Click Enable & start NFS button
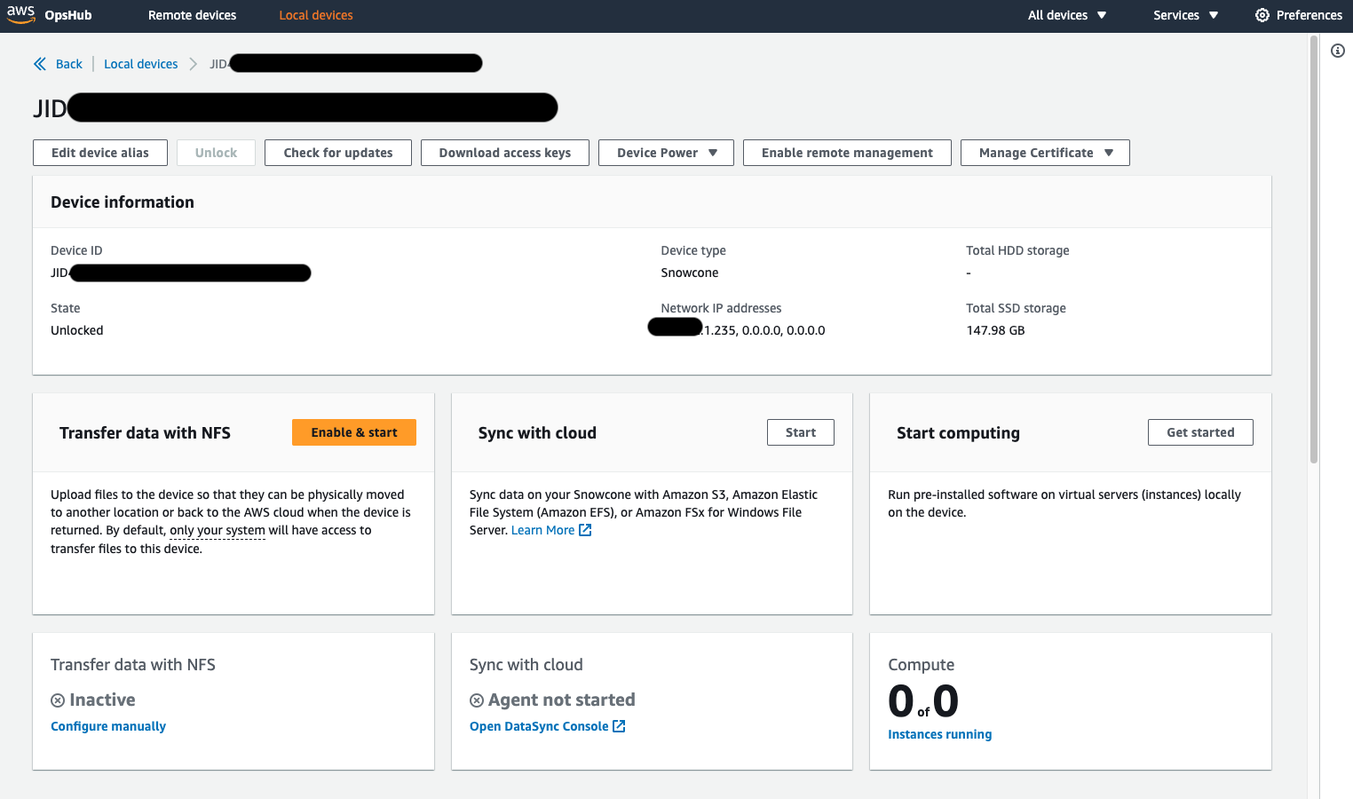The height and width of the screenshot is (799, 1353). [x=354, y=432]
